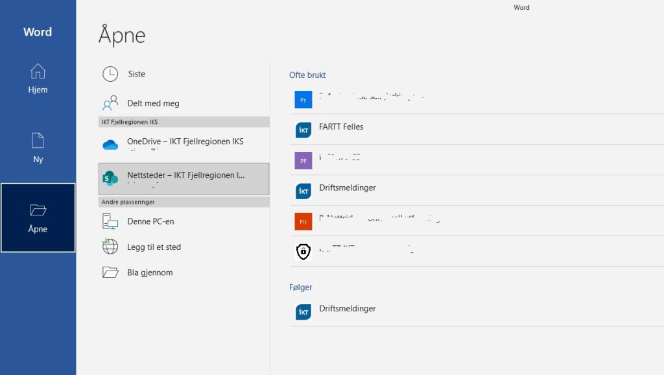Click the people icon for shared files
Image resolution: width=664 pixels, height=375 pixels.
point(110,103)
